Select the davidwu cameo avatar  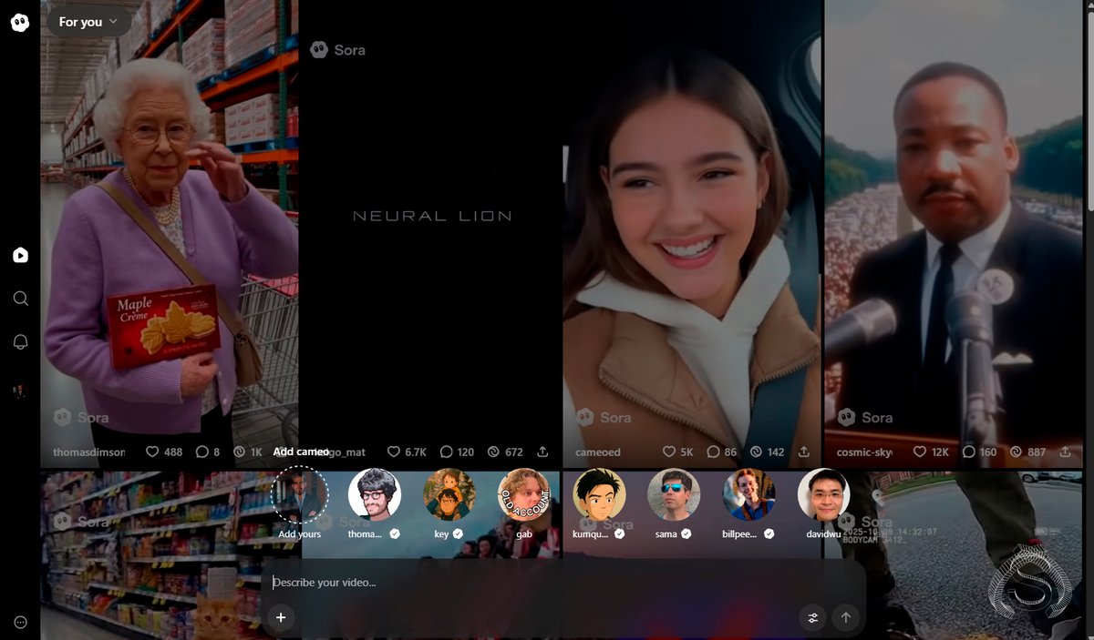823,494
